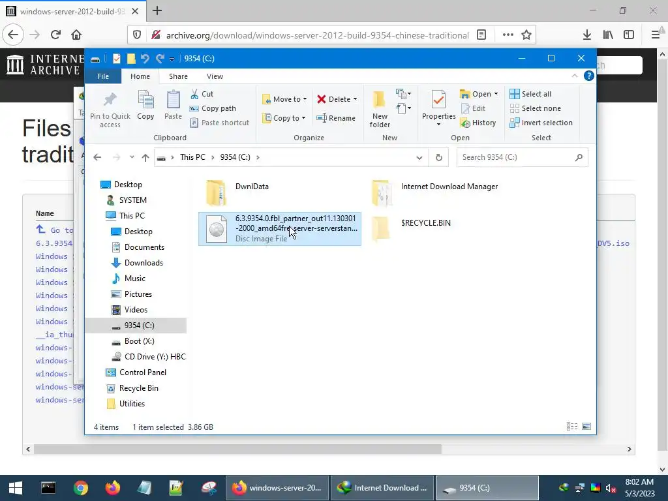This screenshot has width=668, height=501.
Task: Cut the selected file
Action: coord(202,94)
